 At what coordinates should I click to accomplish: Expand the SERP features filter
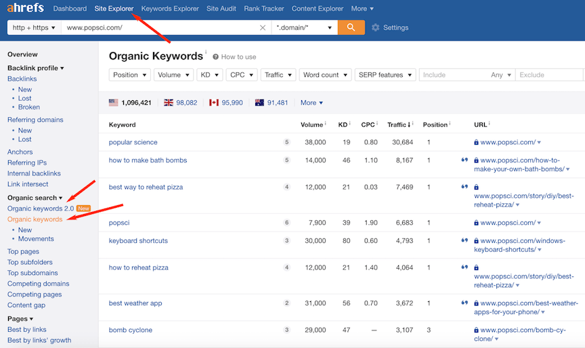385,75
